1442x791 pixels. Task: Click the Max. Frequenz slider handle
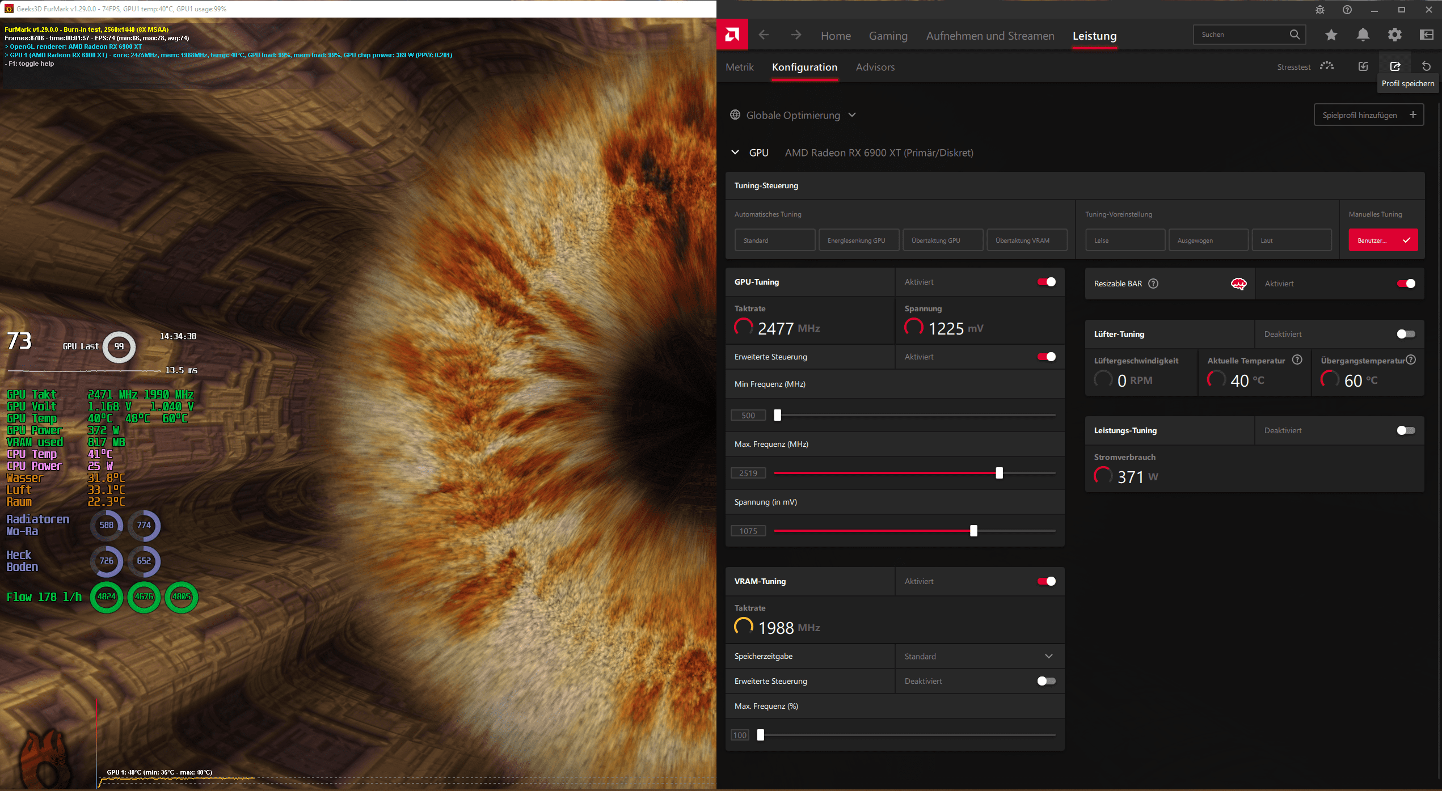[x=999, y=473]
